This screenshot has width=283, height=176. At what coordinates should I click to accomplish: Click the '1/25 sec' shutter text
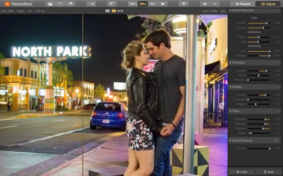tap(40, 11)
